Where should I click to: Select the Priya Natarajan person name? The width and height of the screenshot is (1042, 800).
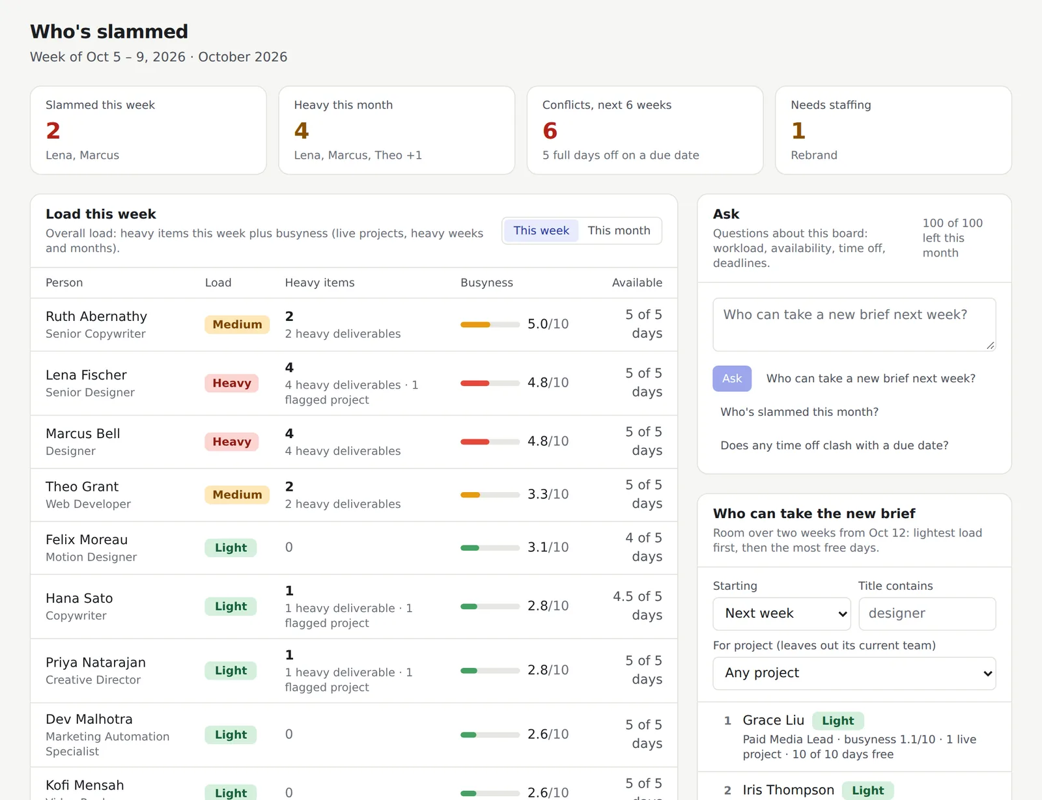click(x=96, y=663)
